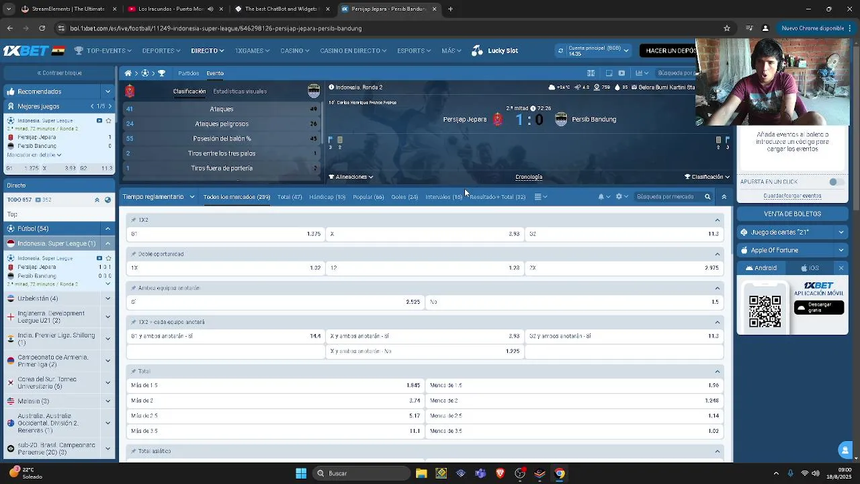Click the video player icon above scoreboard
Image resolution: width=860 pixels, height=484 pixels.
coord(621,73)
